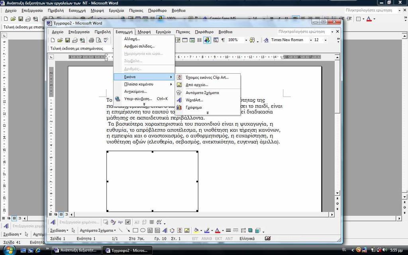
Task: Click Έγγραφο2 - Micros taskbar button
Action: 127,250
